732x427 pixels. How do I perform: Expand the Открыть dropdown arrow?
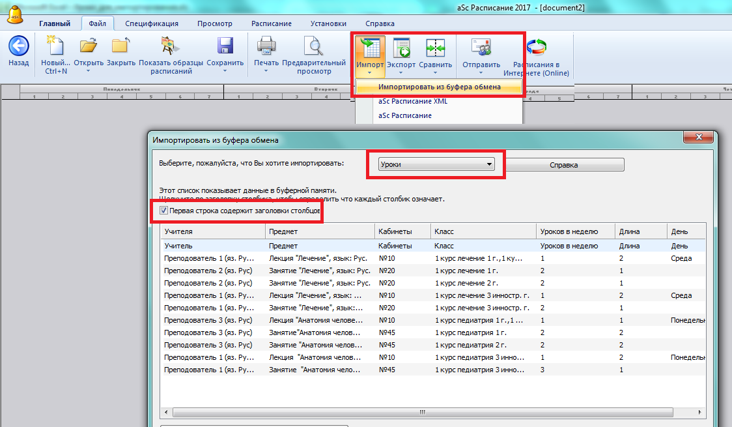88,71
